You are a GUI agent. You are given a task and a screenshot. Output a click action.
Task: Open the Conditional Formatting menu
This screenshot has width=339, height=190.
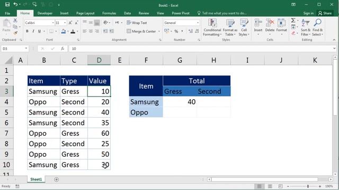pos(212,27)
